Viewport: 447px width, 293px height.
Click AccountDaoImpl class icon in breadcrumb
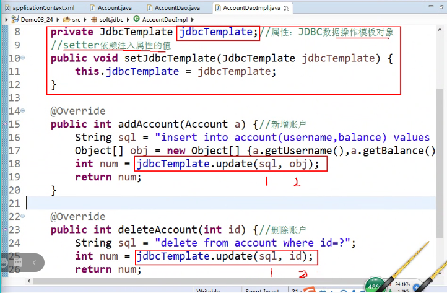pyautogui.click(x=137, y=19)
